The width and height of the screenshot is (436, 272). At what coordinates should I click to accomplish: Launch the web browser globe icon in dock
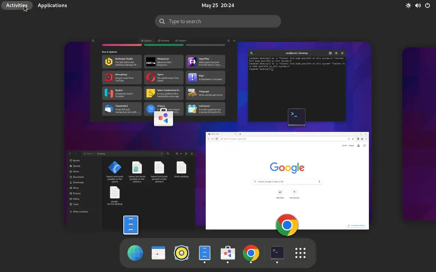(x=135, y=253)
